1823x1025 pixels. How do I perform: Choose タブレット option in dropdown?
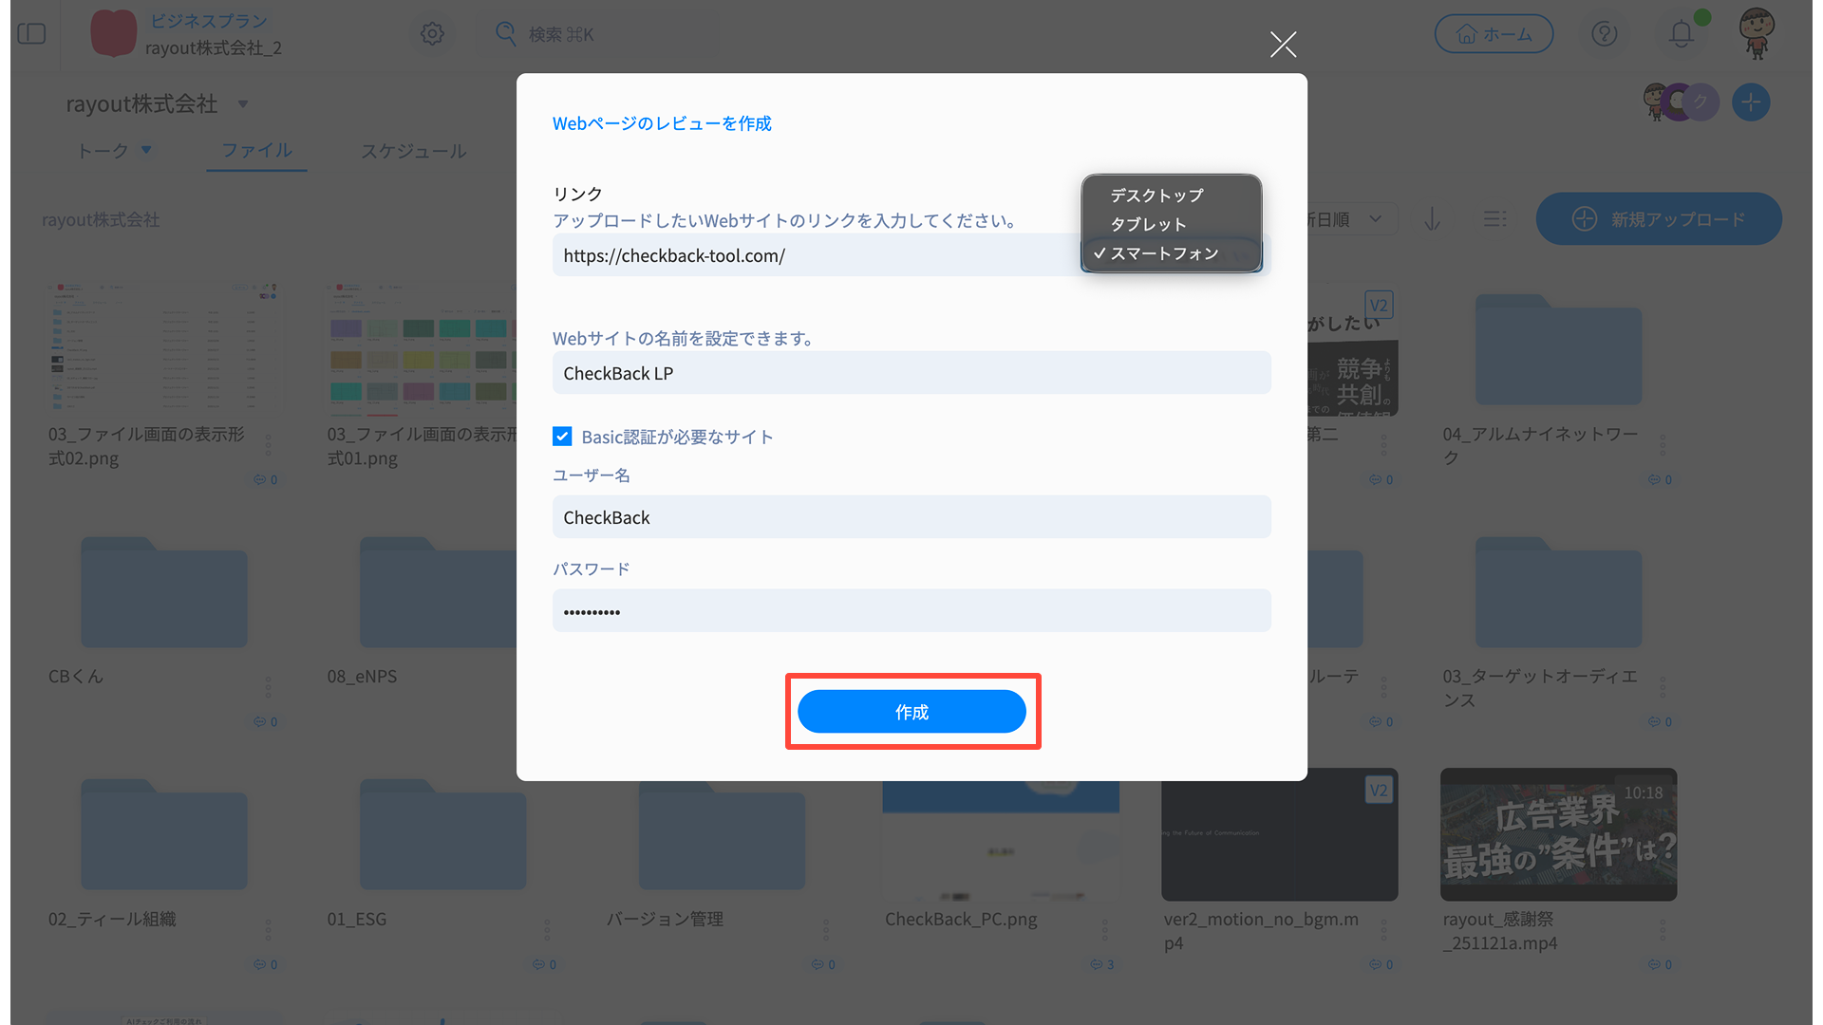tap(1148, 225)
